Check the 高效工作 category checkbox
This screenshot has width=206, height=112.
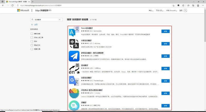pyautogui.click(x=32, y=45)
